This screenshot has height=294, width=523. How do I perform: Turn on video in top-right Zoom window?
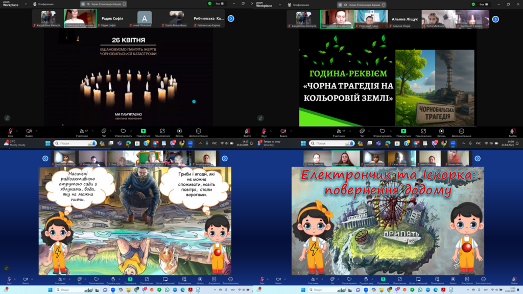pyautogui.click(x=283, y=132)
